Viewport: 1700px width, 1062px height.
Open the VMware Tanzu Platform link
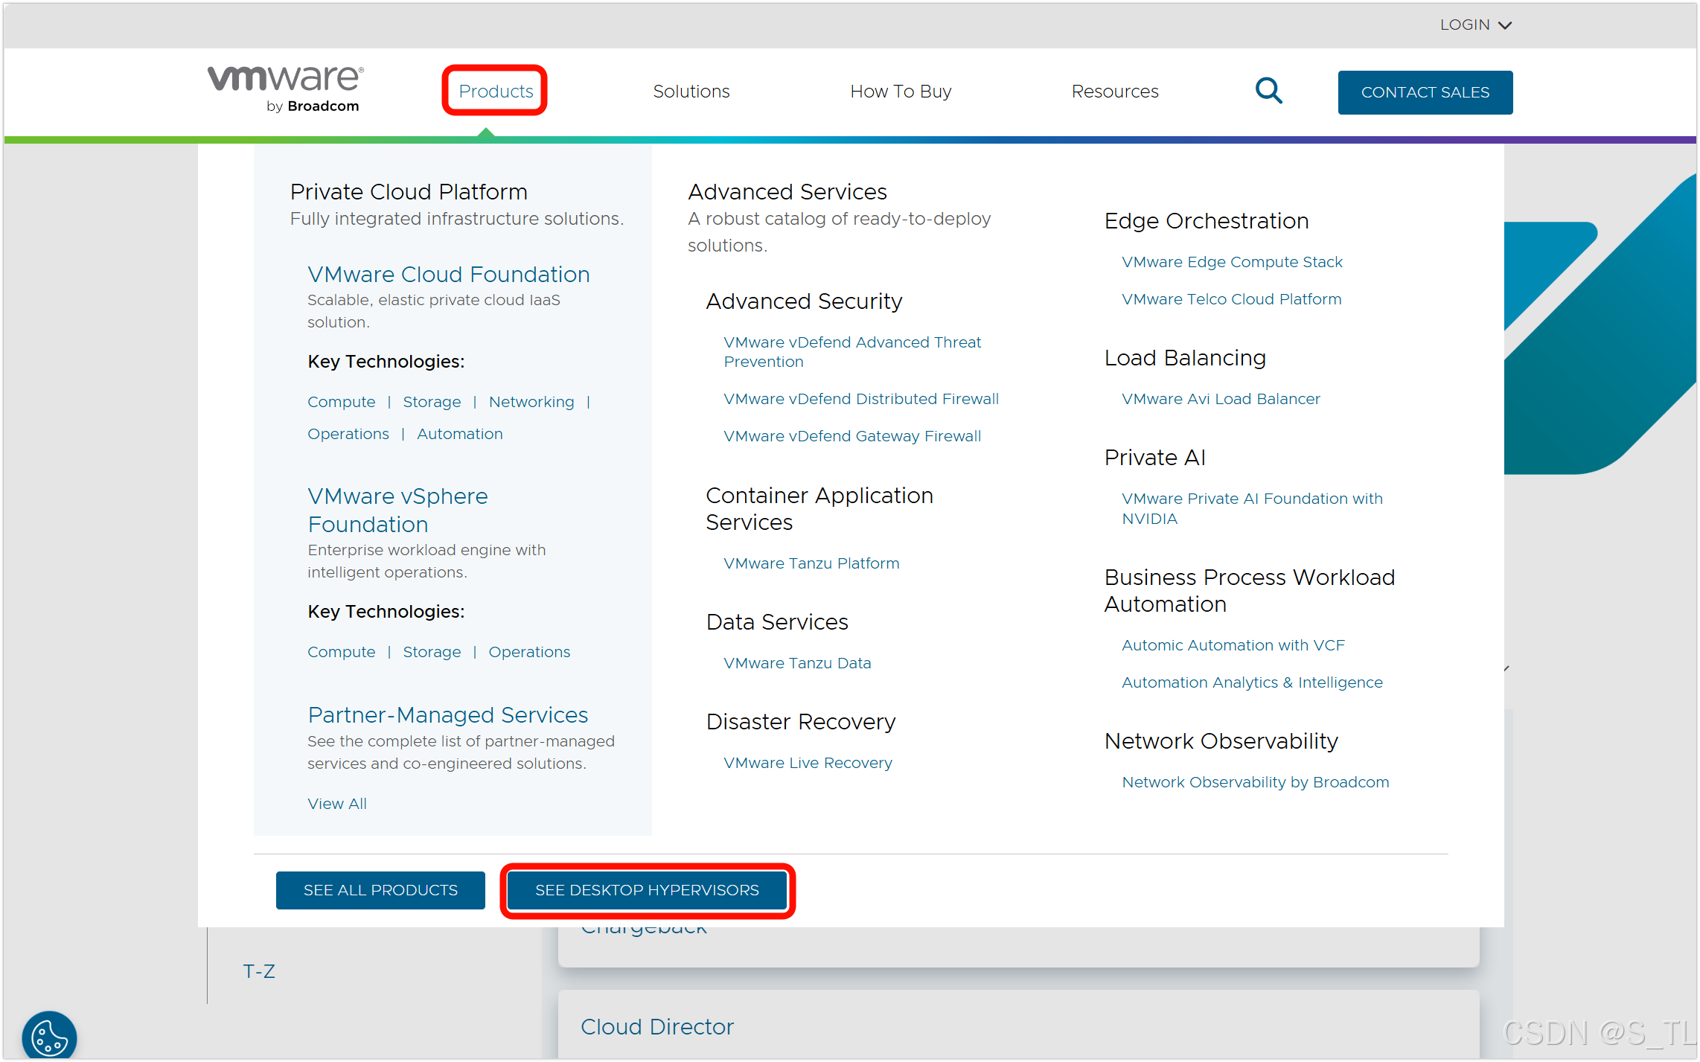pos(811,563)
